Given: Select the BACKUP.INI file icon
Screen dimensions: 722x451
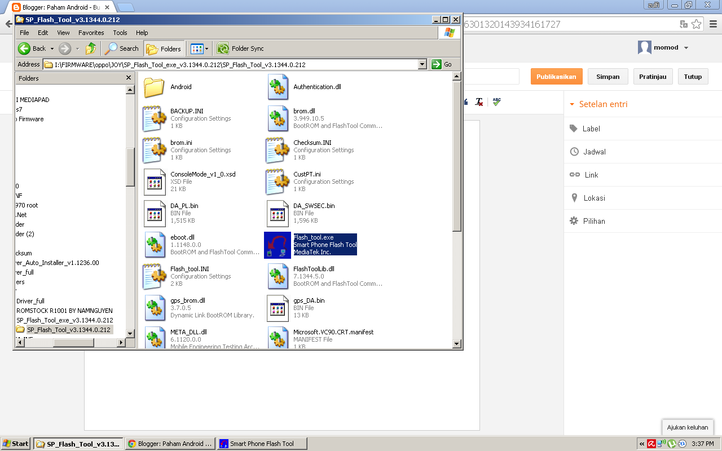Looking at the screenshot, I should coord(154,118).
